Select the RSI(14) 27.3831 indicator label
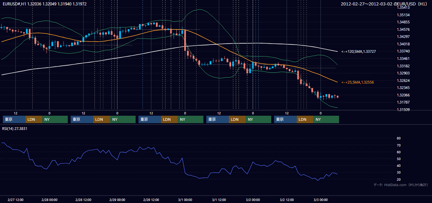Viewport: 432px width, 203px height. (x=15, y=129)
